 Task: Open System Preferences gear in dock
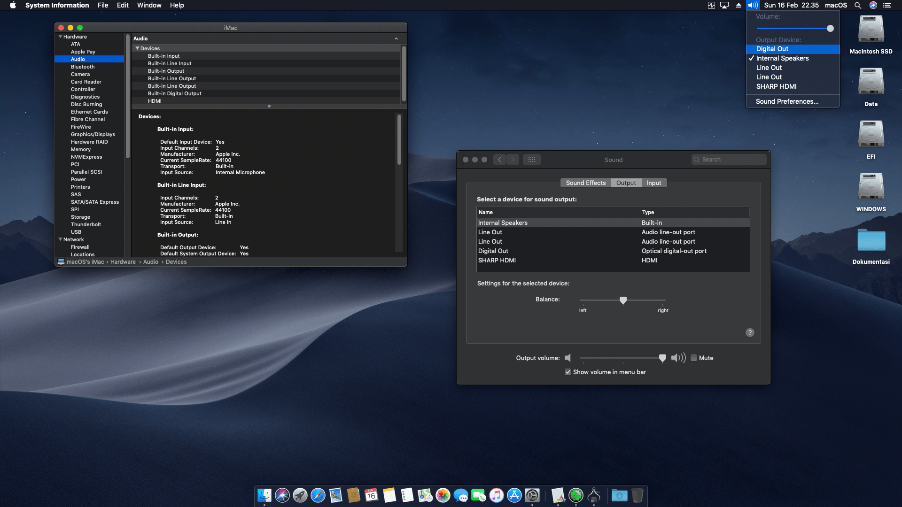(x=532, y=495)
